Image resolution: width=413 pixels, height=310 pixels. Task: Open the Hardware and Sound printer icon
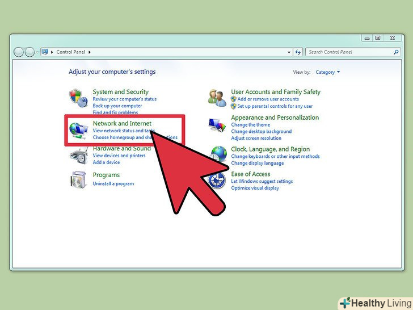coord(78,156)
